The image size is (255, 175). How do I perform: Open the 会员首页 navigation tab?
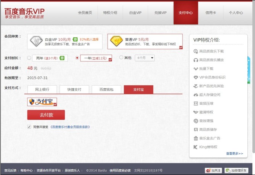[85, 13]
